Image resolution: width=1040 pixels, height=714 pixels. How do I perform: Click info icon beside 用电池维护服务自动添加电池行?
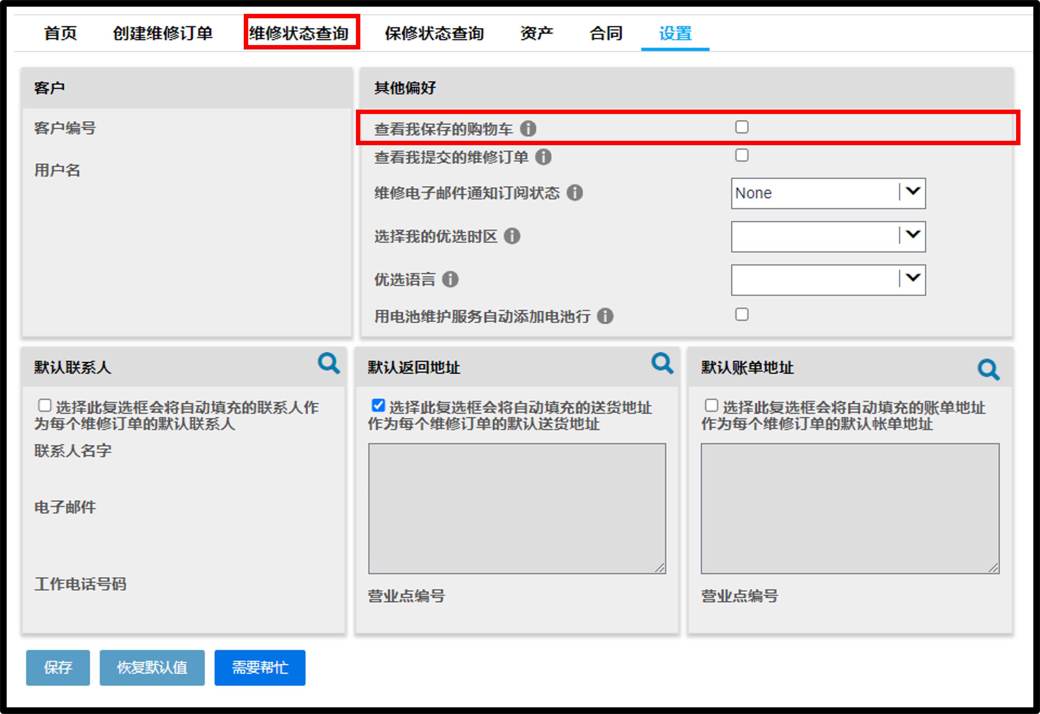pyautogui.click(x=605, y=316)
